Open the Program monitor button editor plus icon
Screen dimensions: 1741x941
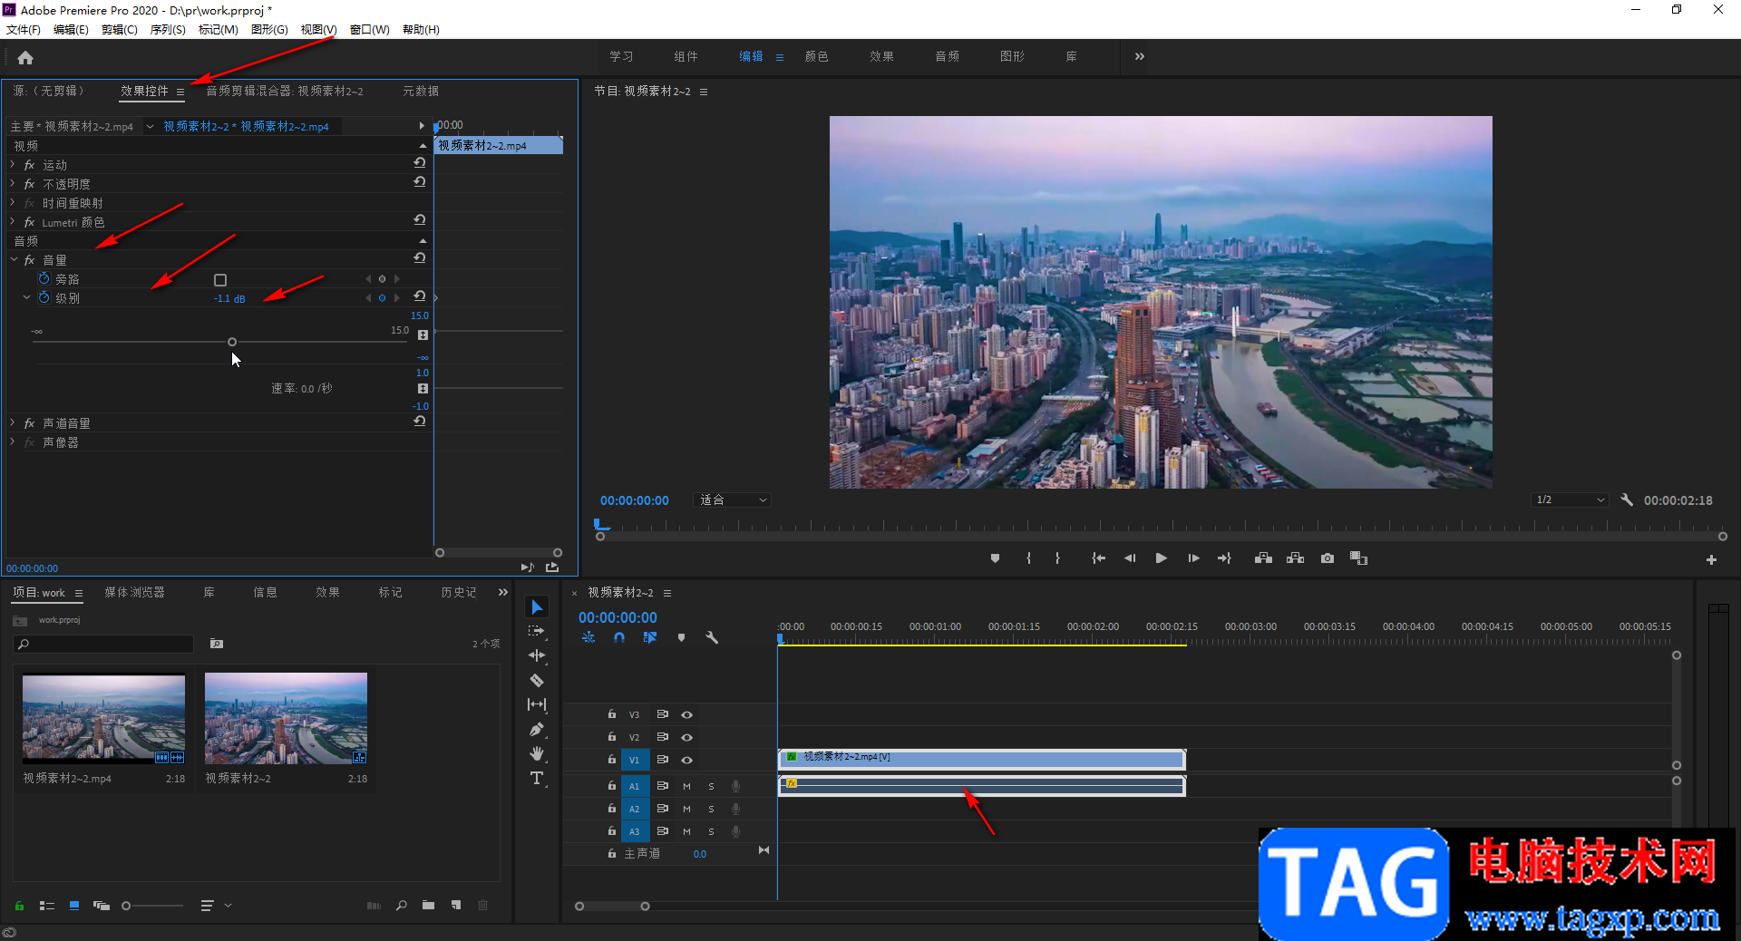pyautogui.click(x=1711, y=560)
